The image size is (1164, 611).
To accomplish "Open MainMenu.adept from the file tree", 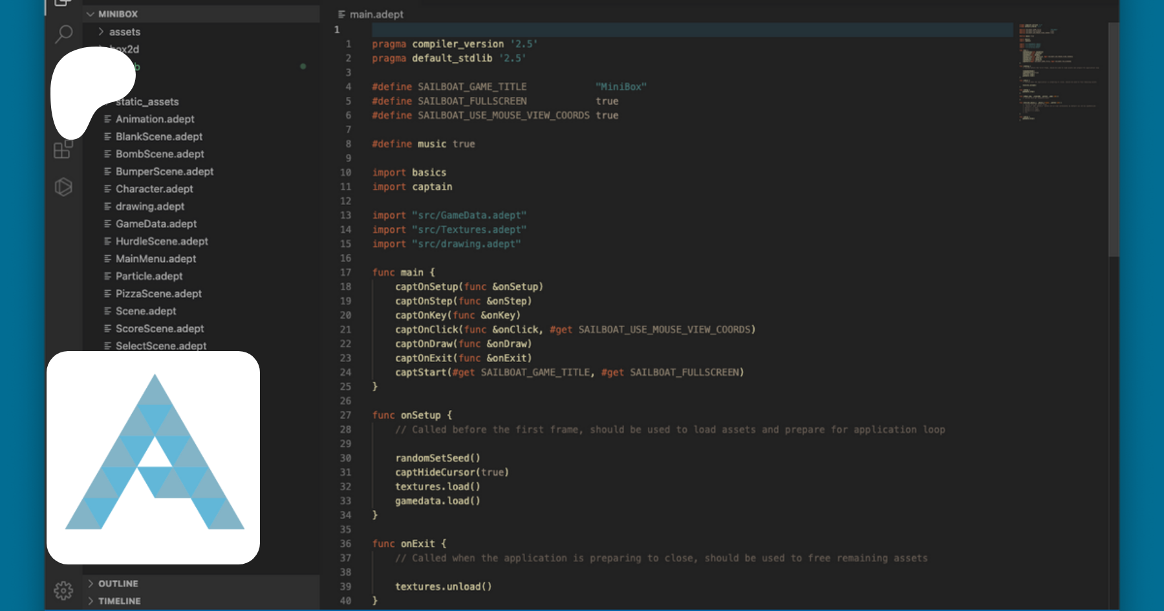I will pyautogui.click(x=155, y=259).
